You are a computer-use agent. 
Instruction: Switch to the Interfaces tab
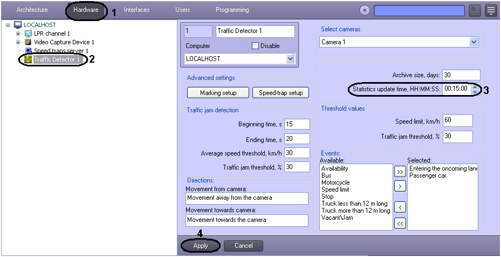tap(136, 10)
